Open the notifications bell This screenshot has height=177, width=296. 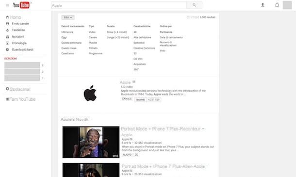click(x=277, y=5)
